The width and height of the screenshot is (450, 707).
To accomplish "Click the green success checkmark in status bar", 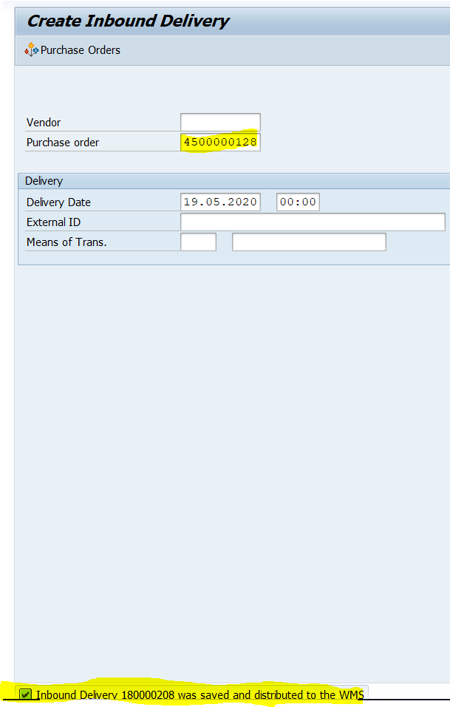I will [26, 694].
